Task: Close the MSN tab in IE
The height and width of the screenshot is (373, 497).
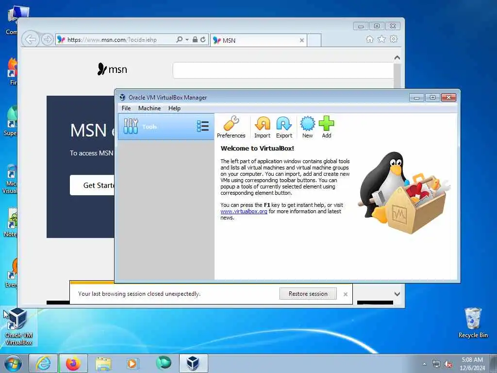Action: click(302, 40)
